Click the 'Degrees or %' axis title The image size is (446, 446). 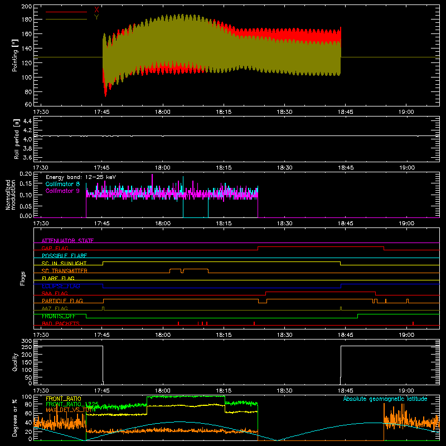click(15, 418)
